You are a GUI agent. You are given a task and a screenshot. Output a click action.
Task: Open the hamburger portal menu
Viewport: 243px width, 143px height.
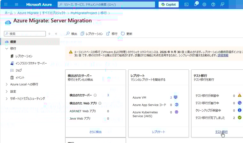click(x=16, y=4)
